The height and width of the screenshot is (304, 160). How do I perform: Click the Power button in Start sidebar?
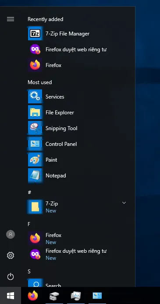[x=11, y=276]
